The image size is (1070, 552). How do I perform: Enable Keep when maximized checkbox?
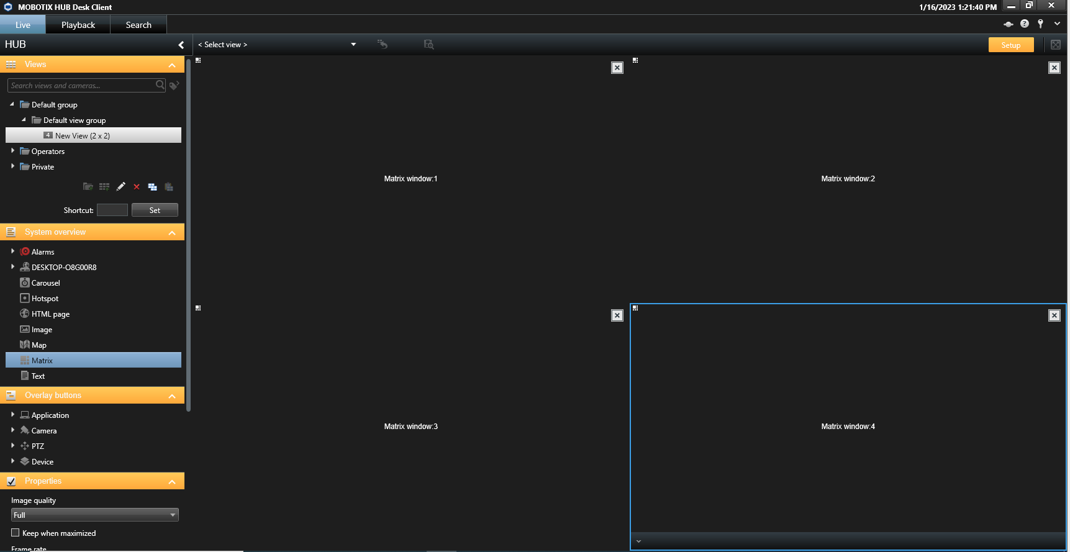[x=16, y=533]
